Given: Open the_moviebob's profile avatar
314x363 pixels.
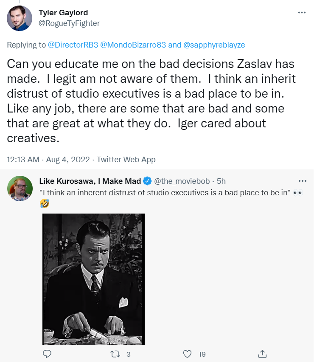Looking at the screenshot, I should click(20, 189).
